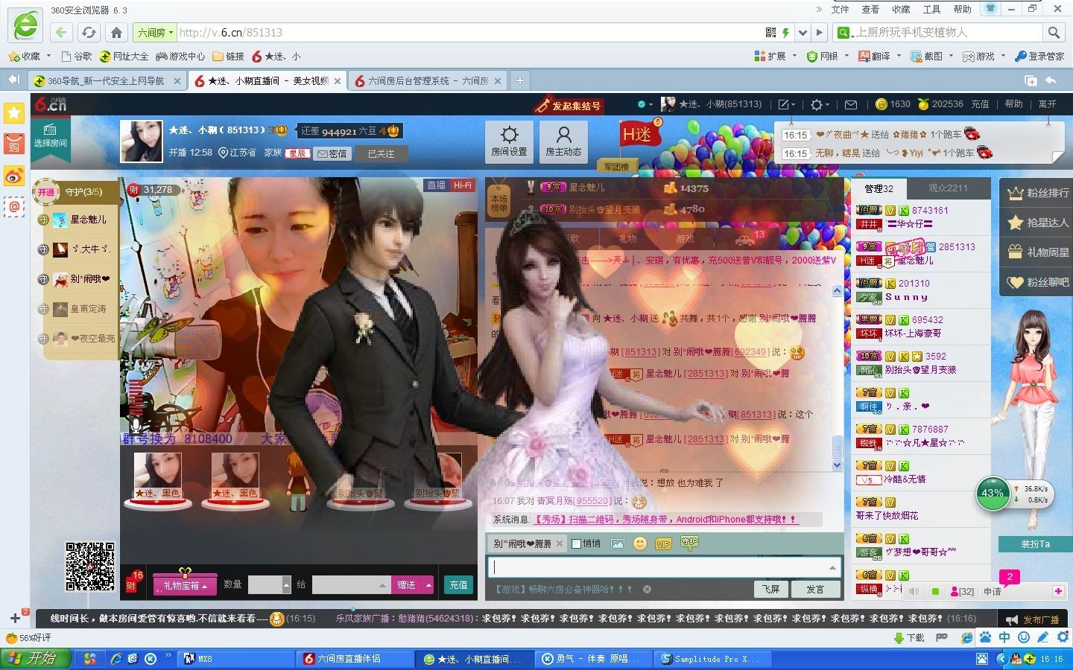The image size is (1073, 670).
Task: Expand the 收藏 favorites dropdown arrow
Action: (48, 56)
